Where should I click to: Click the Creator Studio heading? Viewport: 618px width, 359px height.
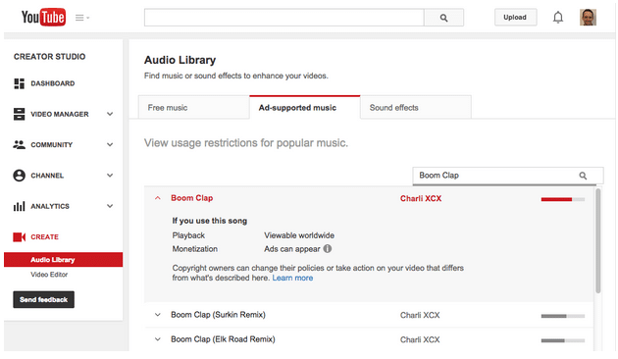50,57
